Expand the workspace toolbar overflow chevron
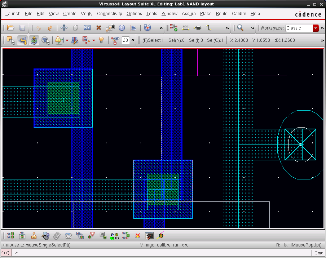Viewport: 326px width, 258px height. (322, 28)
